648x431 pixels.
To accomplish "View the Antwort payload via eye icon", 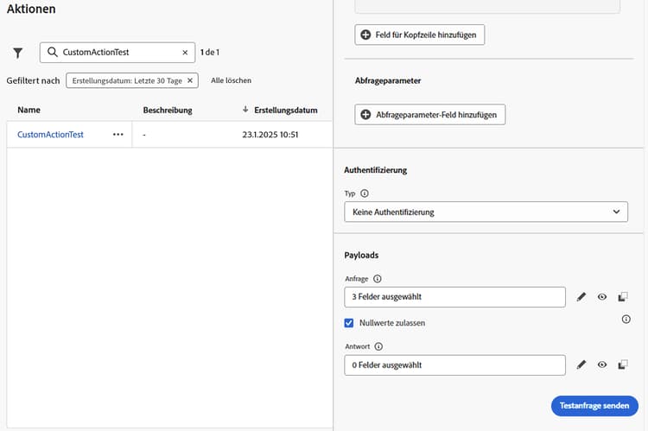I will 602,364.
